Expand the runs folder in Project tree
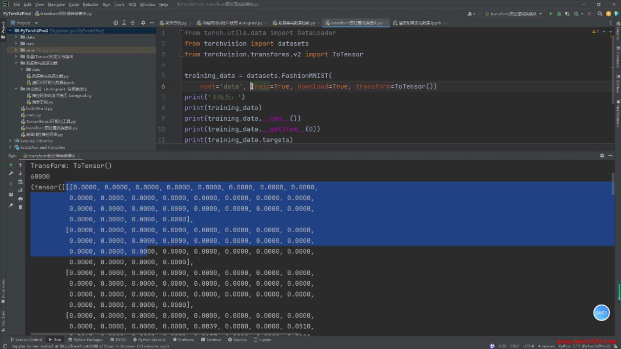 pos(16,44)
